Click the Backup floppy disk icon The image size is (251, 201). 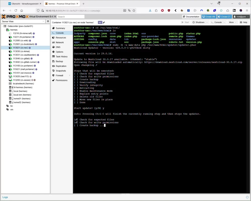point(53,61)
